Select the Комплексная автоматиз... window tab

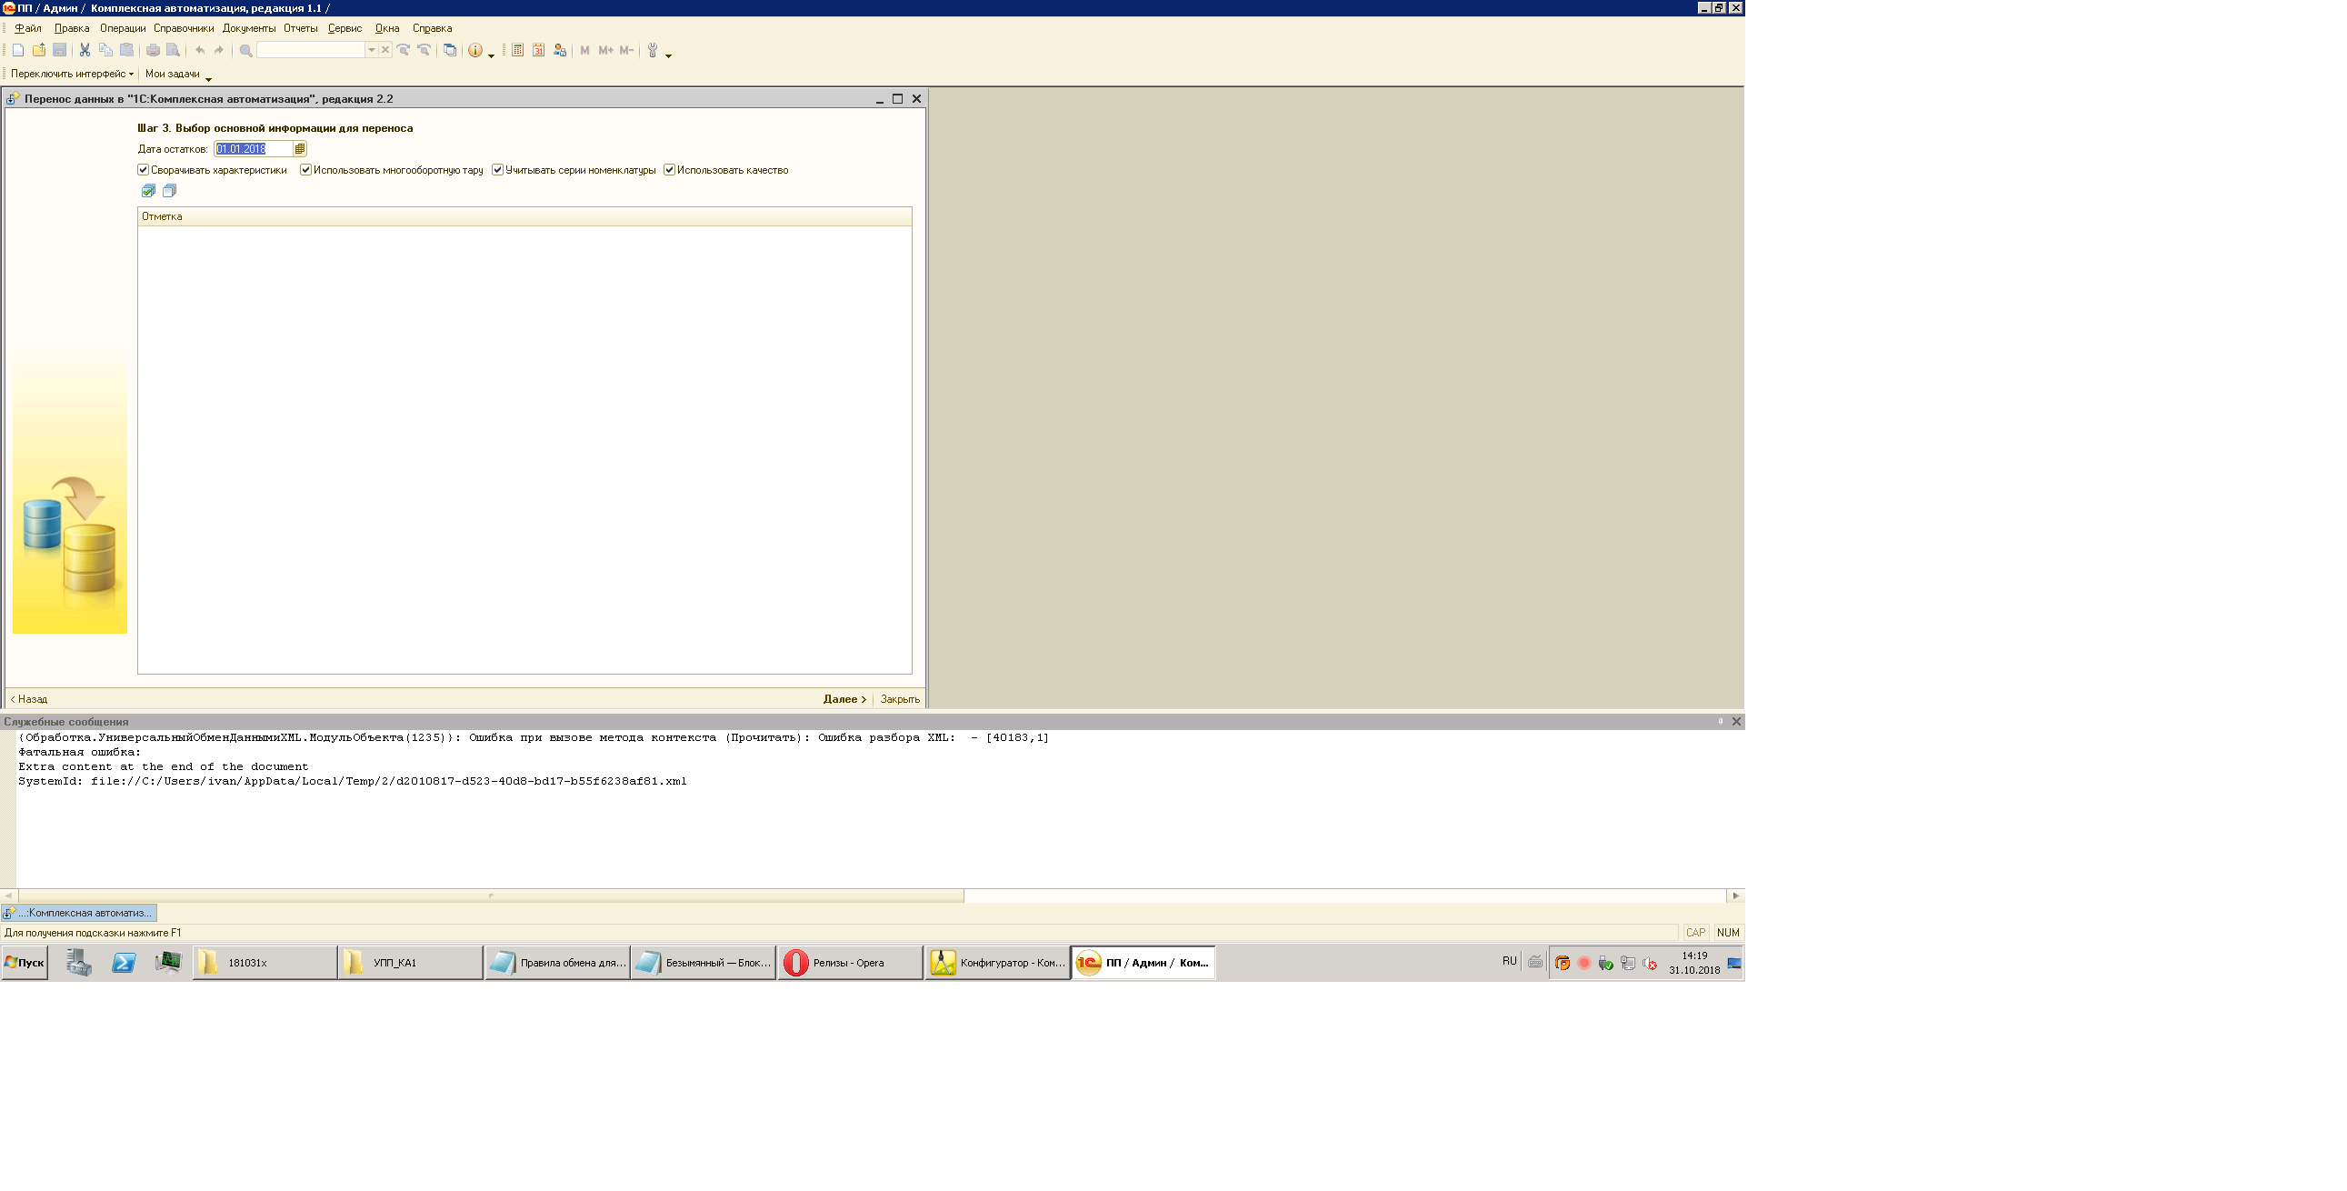tap(79, 912)
